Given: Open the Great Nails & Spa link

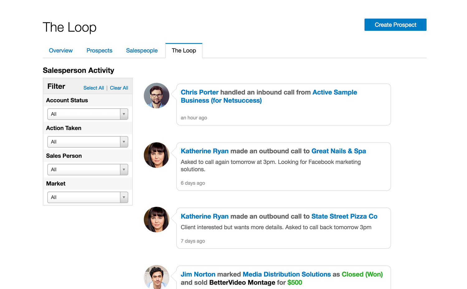Looking at the screenshot, I should (x=338, y=151).
